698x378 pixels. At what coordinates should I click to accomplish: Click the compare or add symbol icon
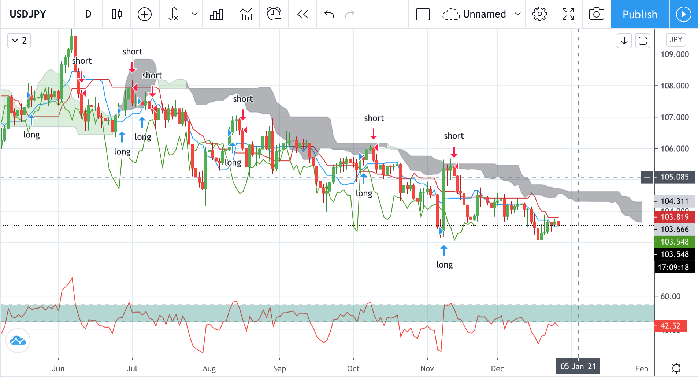point(145,14)
